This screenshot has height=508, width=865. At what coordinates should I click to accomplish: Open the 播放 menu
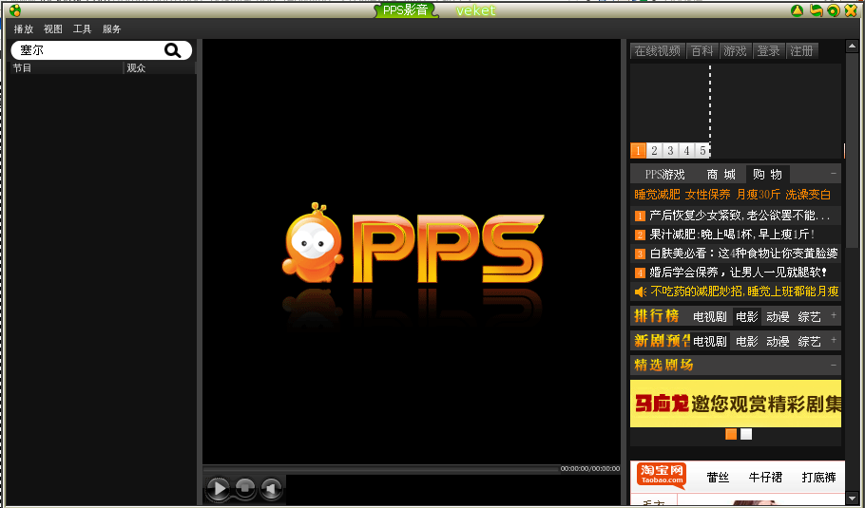point(24,29)
